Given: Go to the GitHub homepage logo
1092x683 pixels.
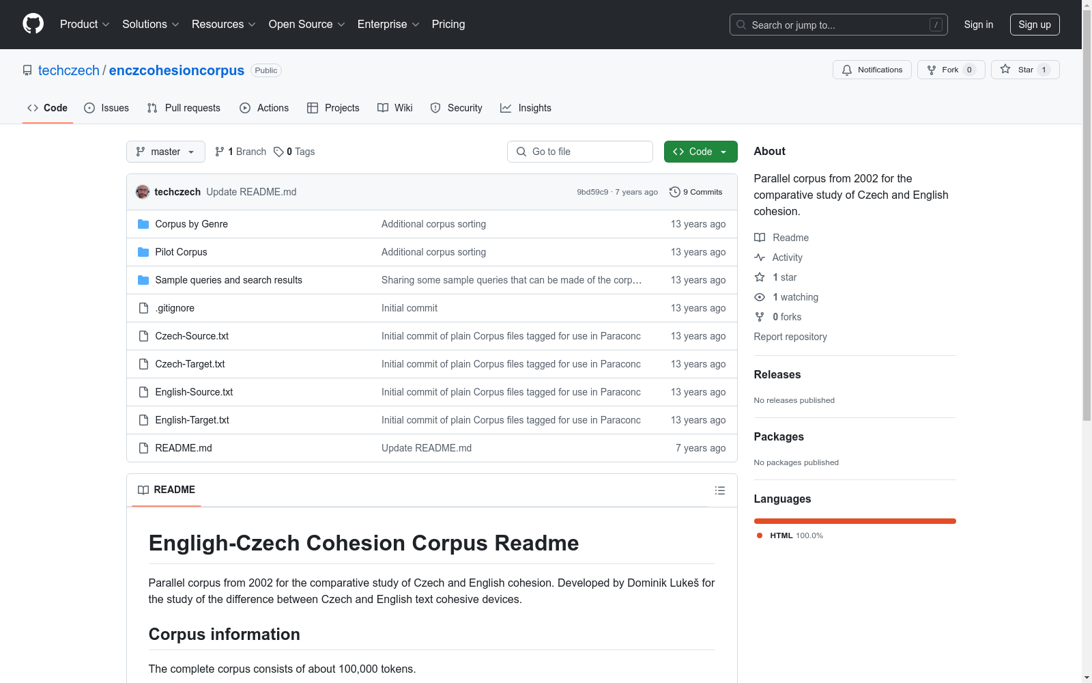Looking at the screenshot, I should pos(33,24).
